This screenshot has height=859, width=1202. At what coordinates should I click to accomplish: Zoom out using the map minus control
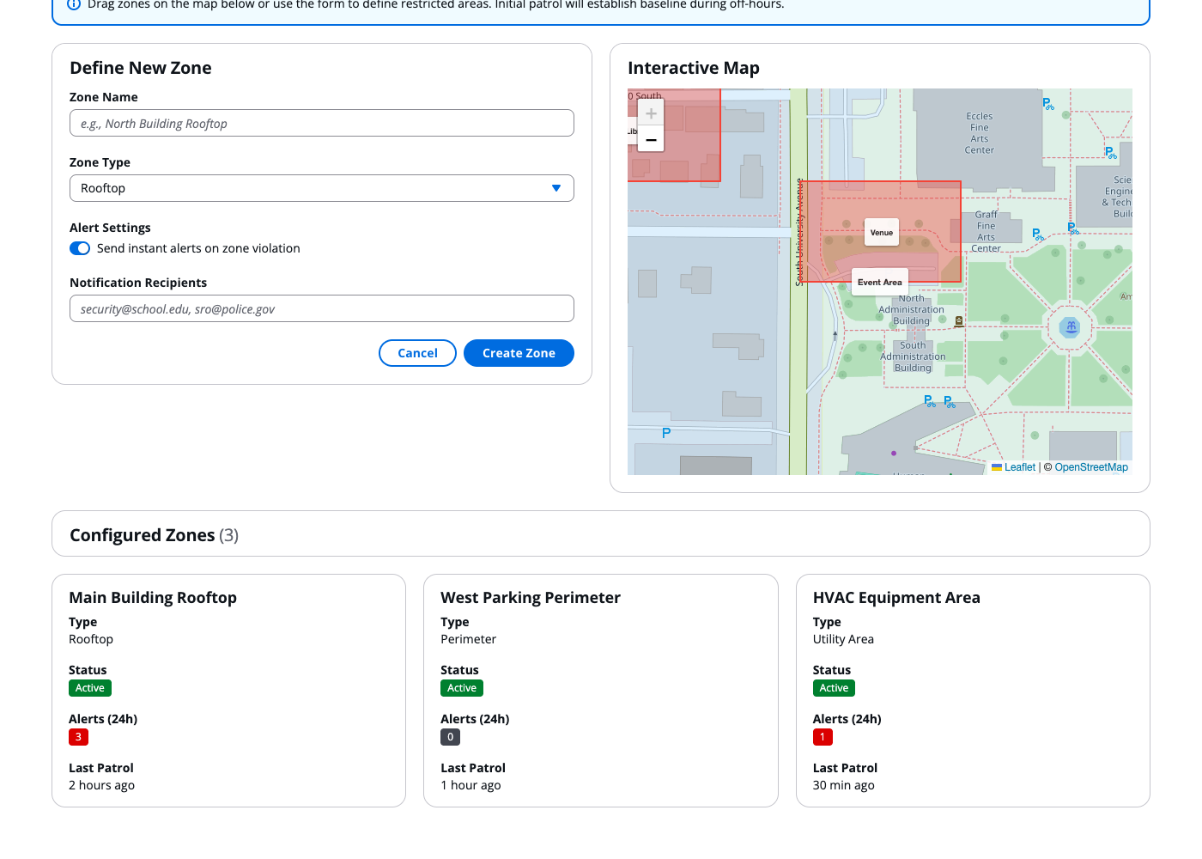tap(651, 138)
